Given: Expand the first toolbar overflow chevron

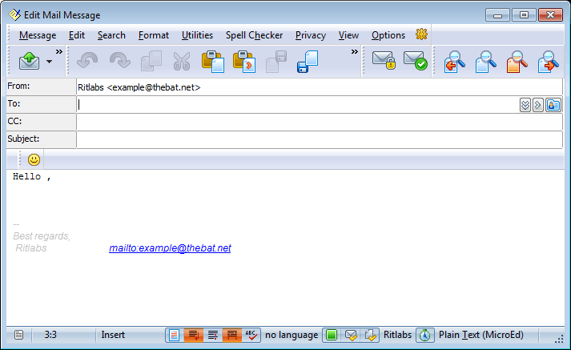Looking at the screenshot, I should [x=59, y=52].
